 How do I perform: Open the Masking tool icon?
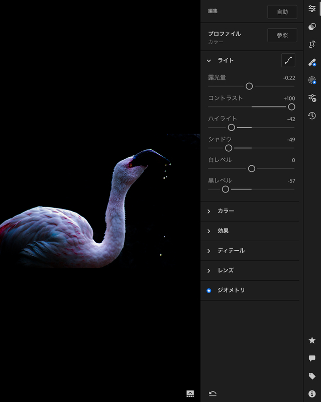[x=312, y=80]
